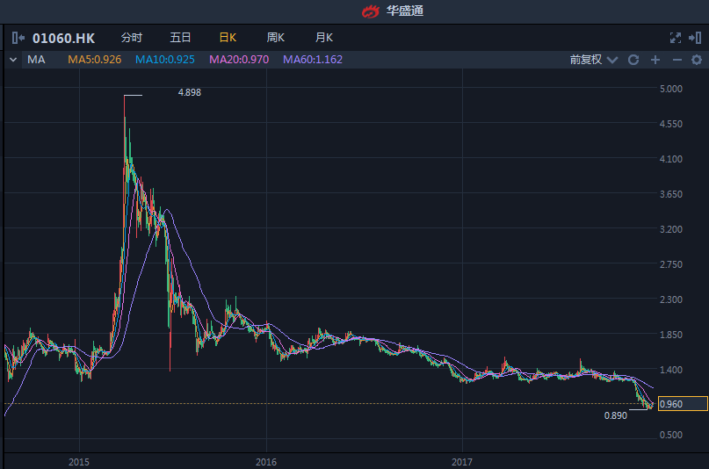The image size is (709, 469).
Task: Click the MA5:0.926 value
Action: coord(95,60)
